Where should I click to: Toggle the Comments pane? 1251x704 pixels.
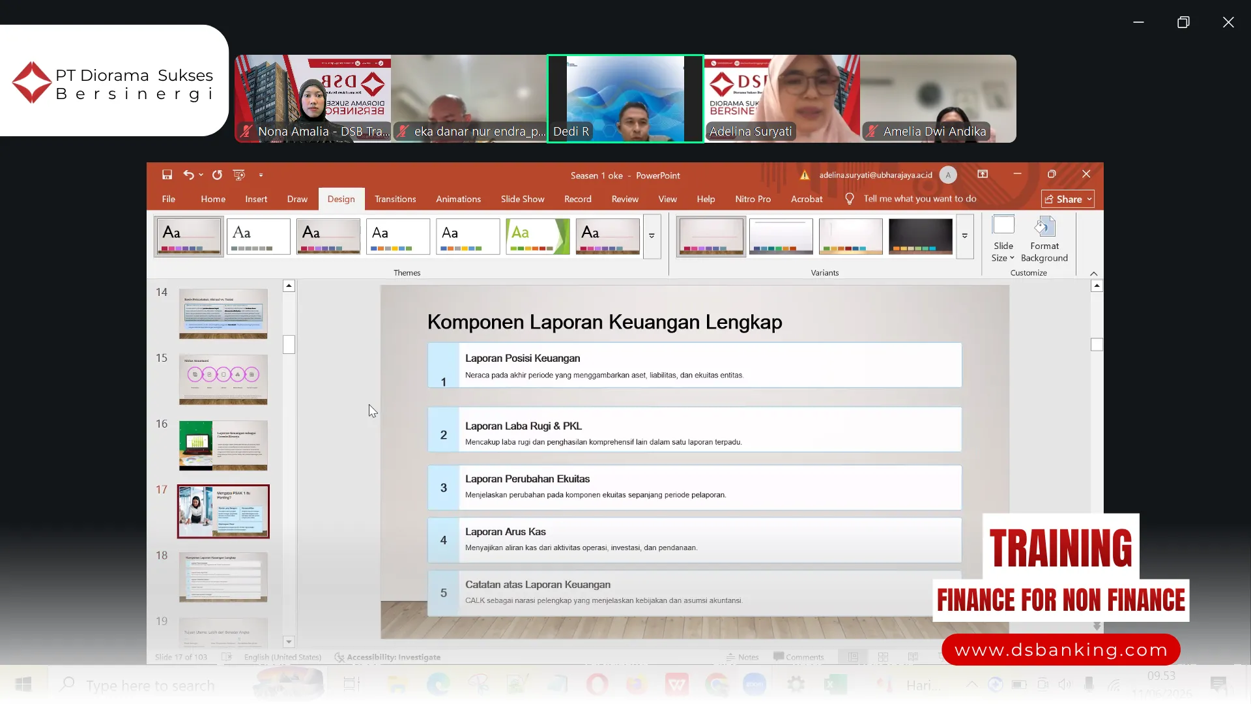(x=799, y=657)
